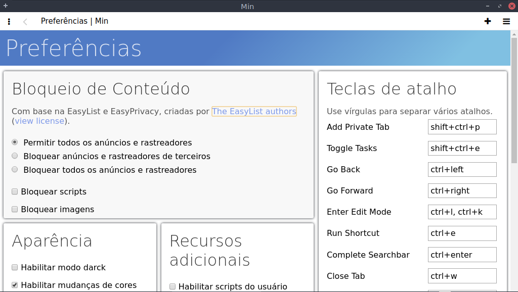Click the "Add Private Tab" shortcut field
Image resolution: width=518 pixels, height=292 pixels.
click(462, 127)
